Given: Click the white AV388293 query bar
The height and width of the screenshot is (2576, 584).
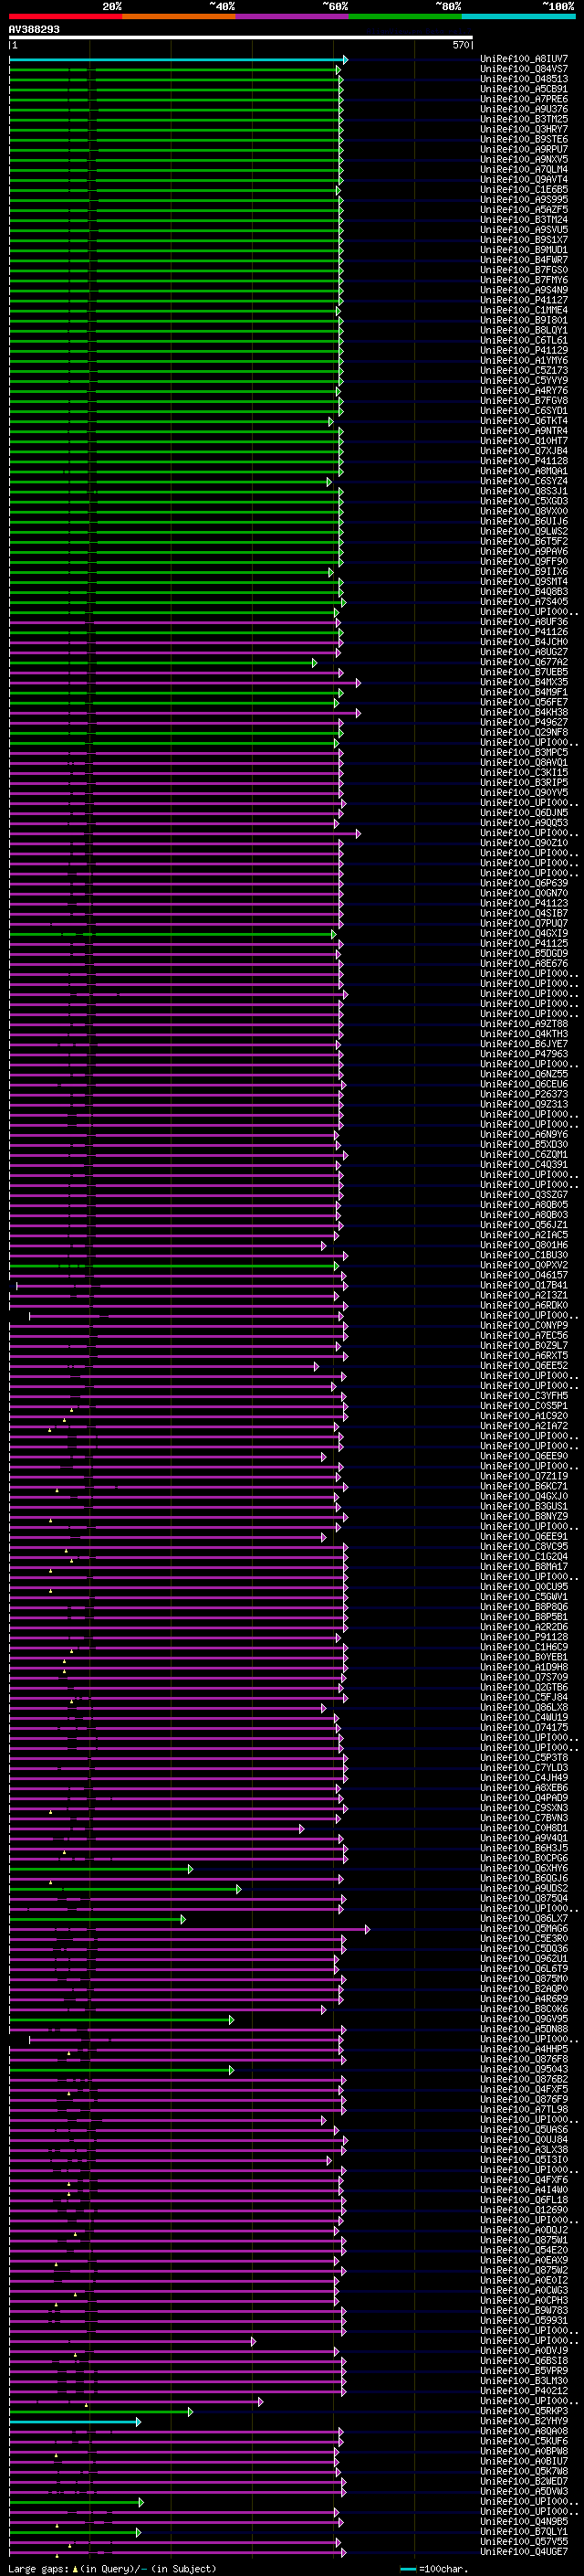Looking at the screenshot, I should pos(241,38).
